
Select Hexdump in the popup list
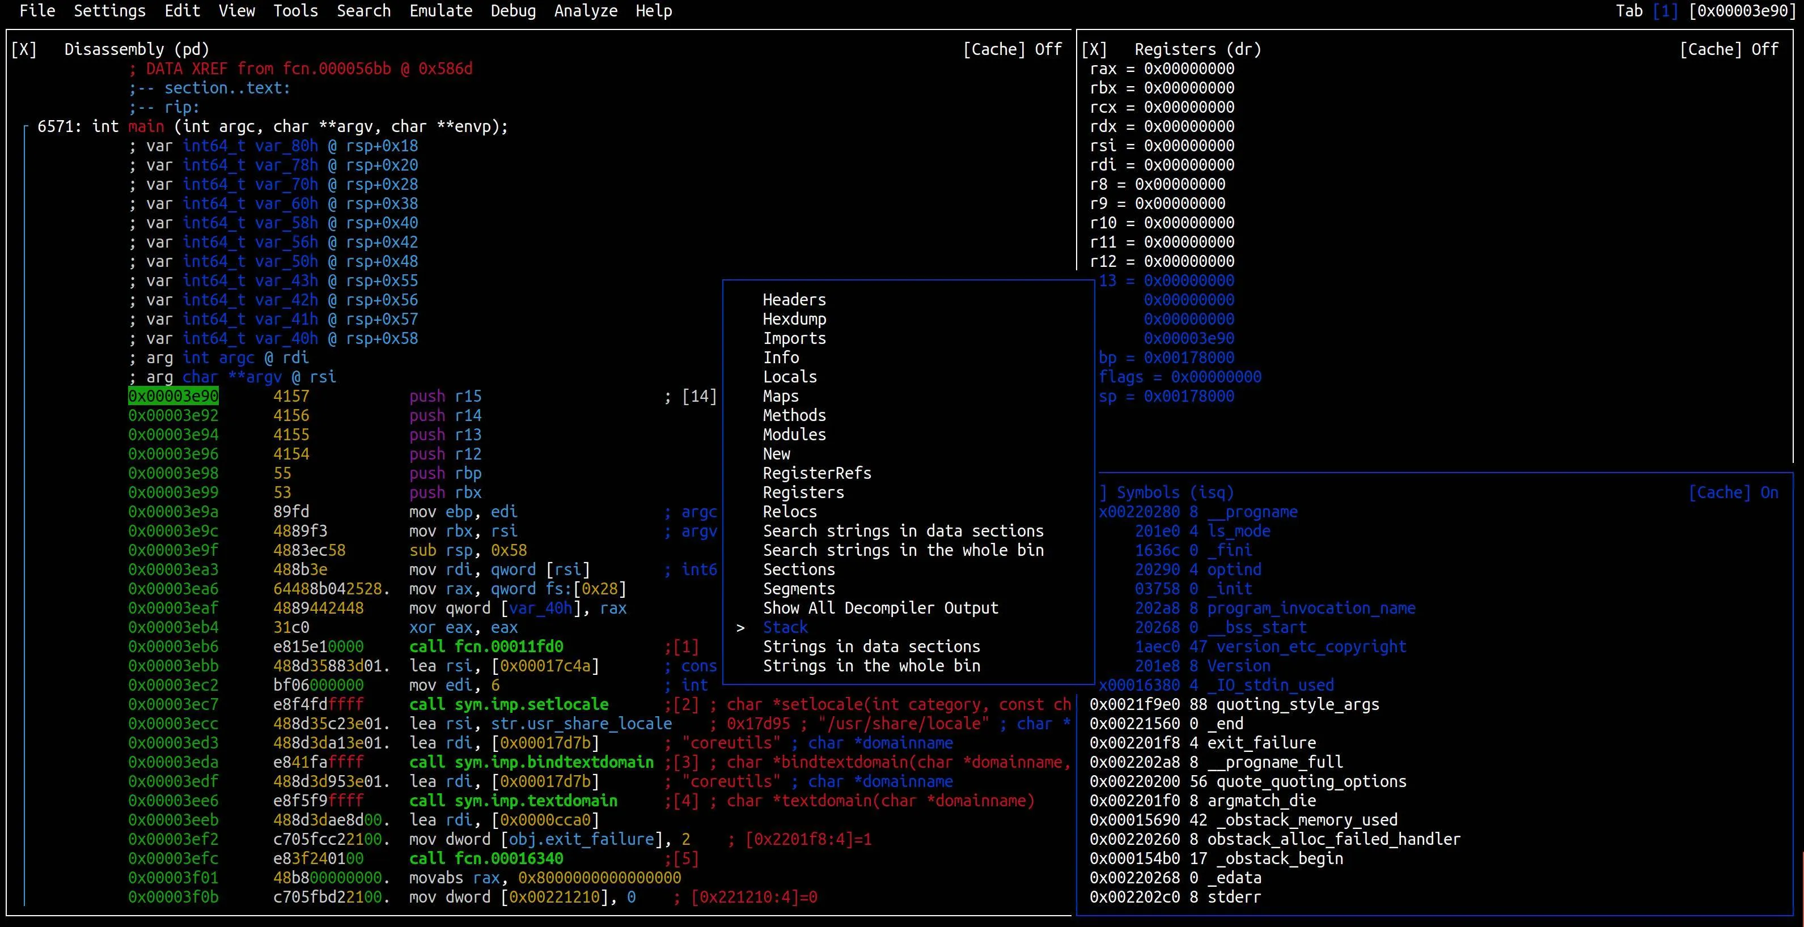[794, 318]
